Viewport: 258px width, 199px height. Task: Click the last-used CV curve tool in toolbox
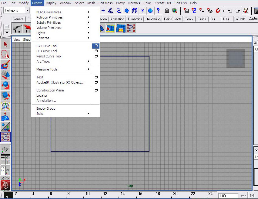coord(5,137)
